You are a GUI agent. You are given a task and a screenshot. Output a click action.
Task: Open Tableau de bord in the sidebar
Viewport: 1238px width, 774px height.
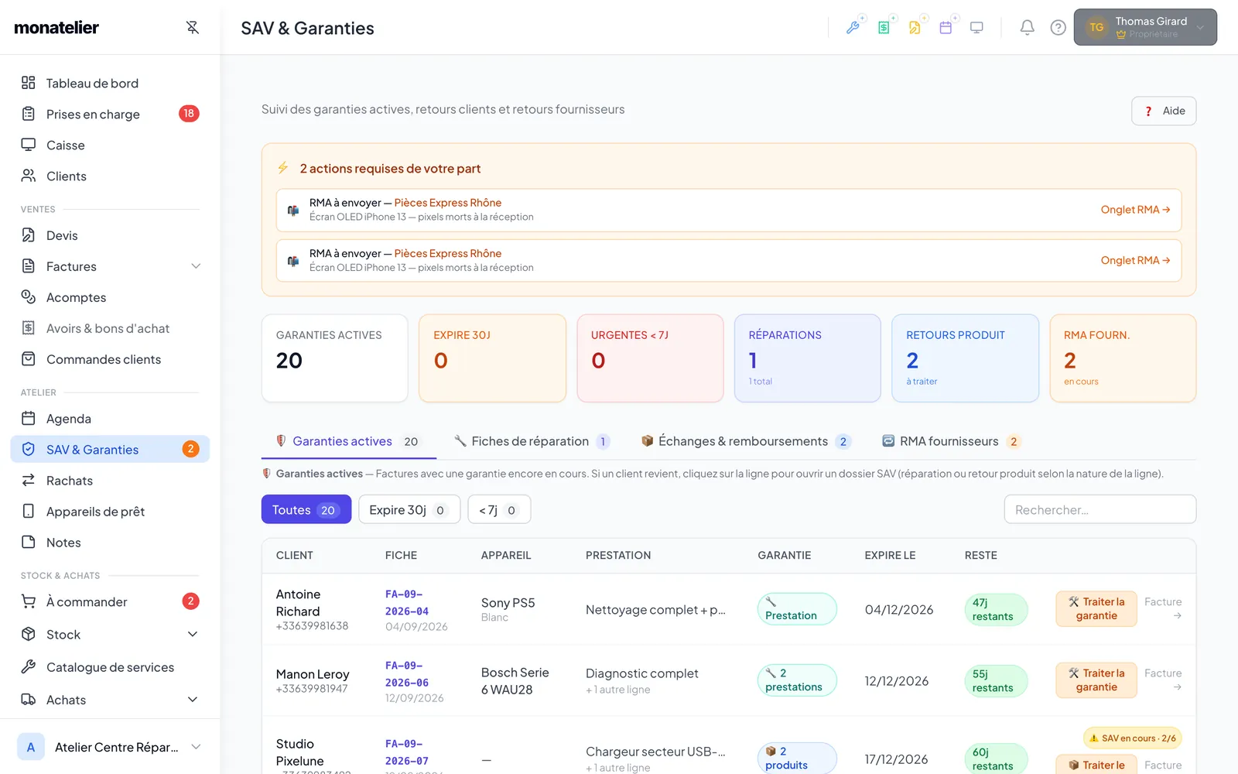point(110,83)
